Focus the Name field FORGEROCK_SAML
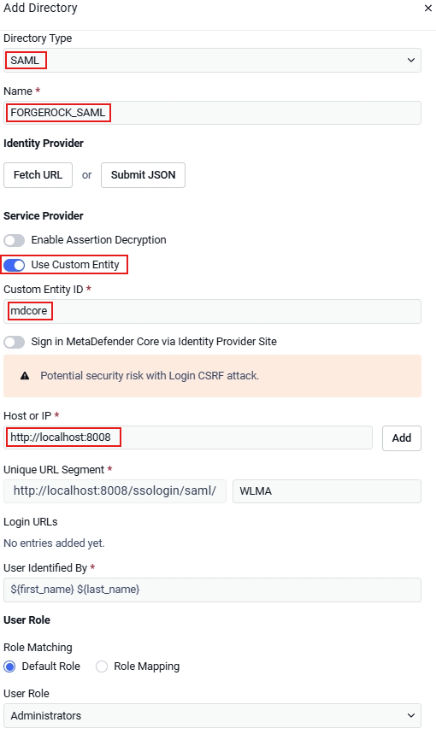 click(x=212, y=113)
